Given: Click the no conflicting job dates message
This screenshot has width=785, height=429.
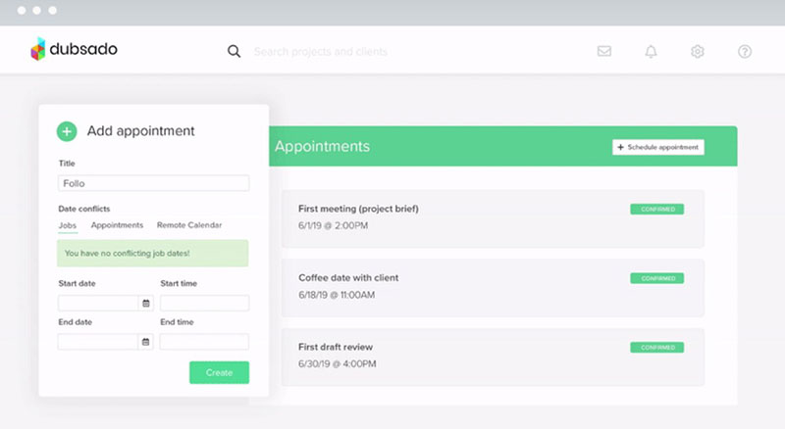Looking at the screenshot, I should click(x=153, y=253).
